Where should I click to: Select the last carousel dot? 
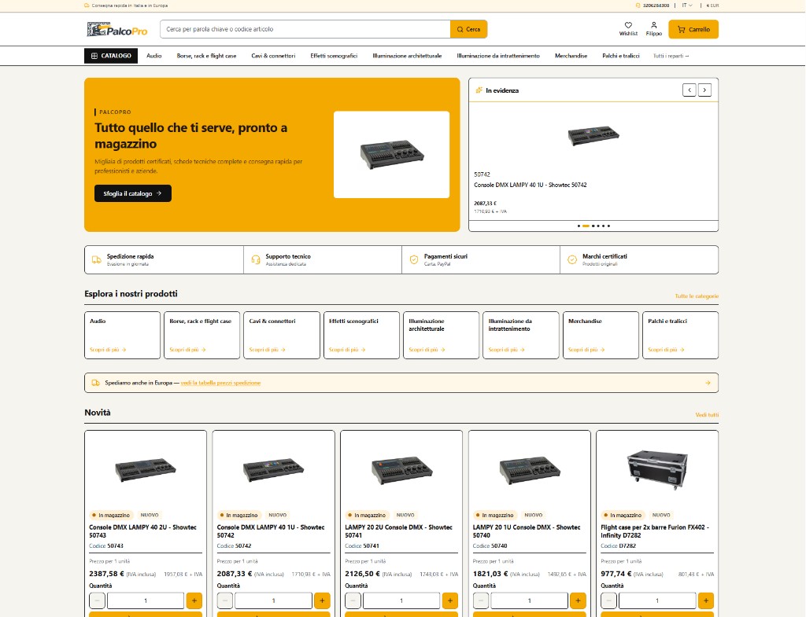pos(608,226)
